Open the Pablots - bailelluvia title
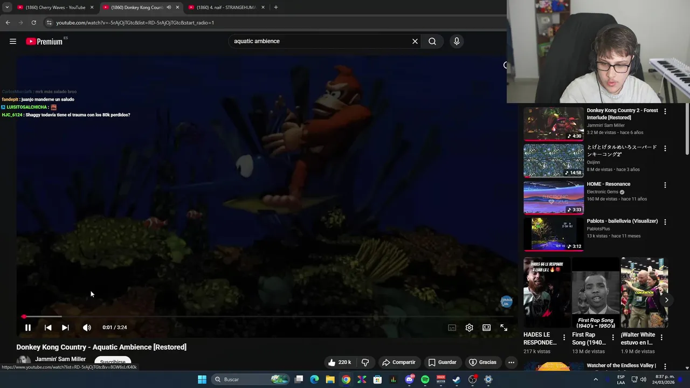Viewport: 690px width, 388px height. (x=622, y=221)
